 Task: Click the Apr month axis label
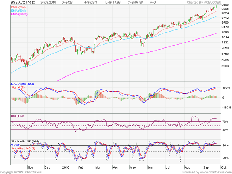(x=115, y=167)
